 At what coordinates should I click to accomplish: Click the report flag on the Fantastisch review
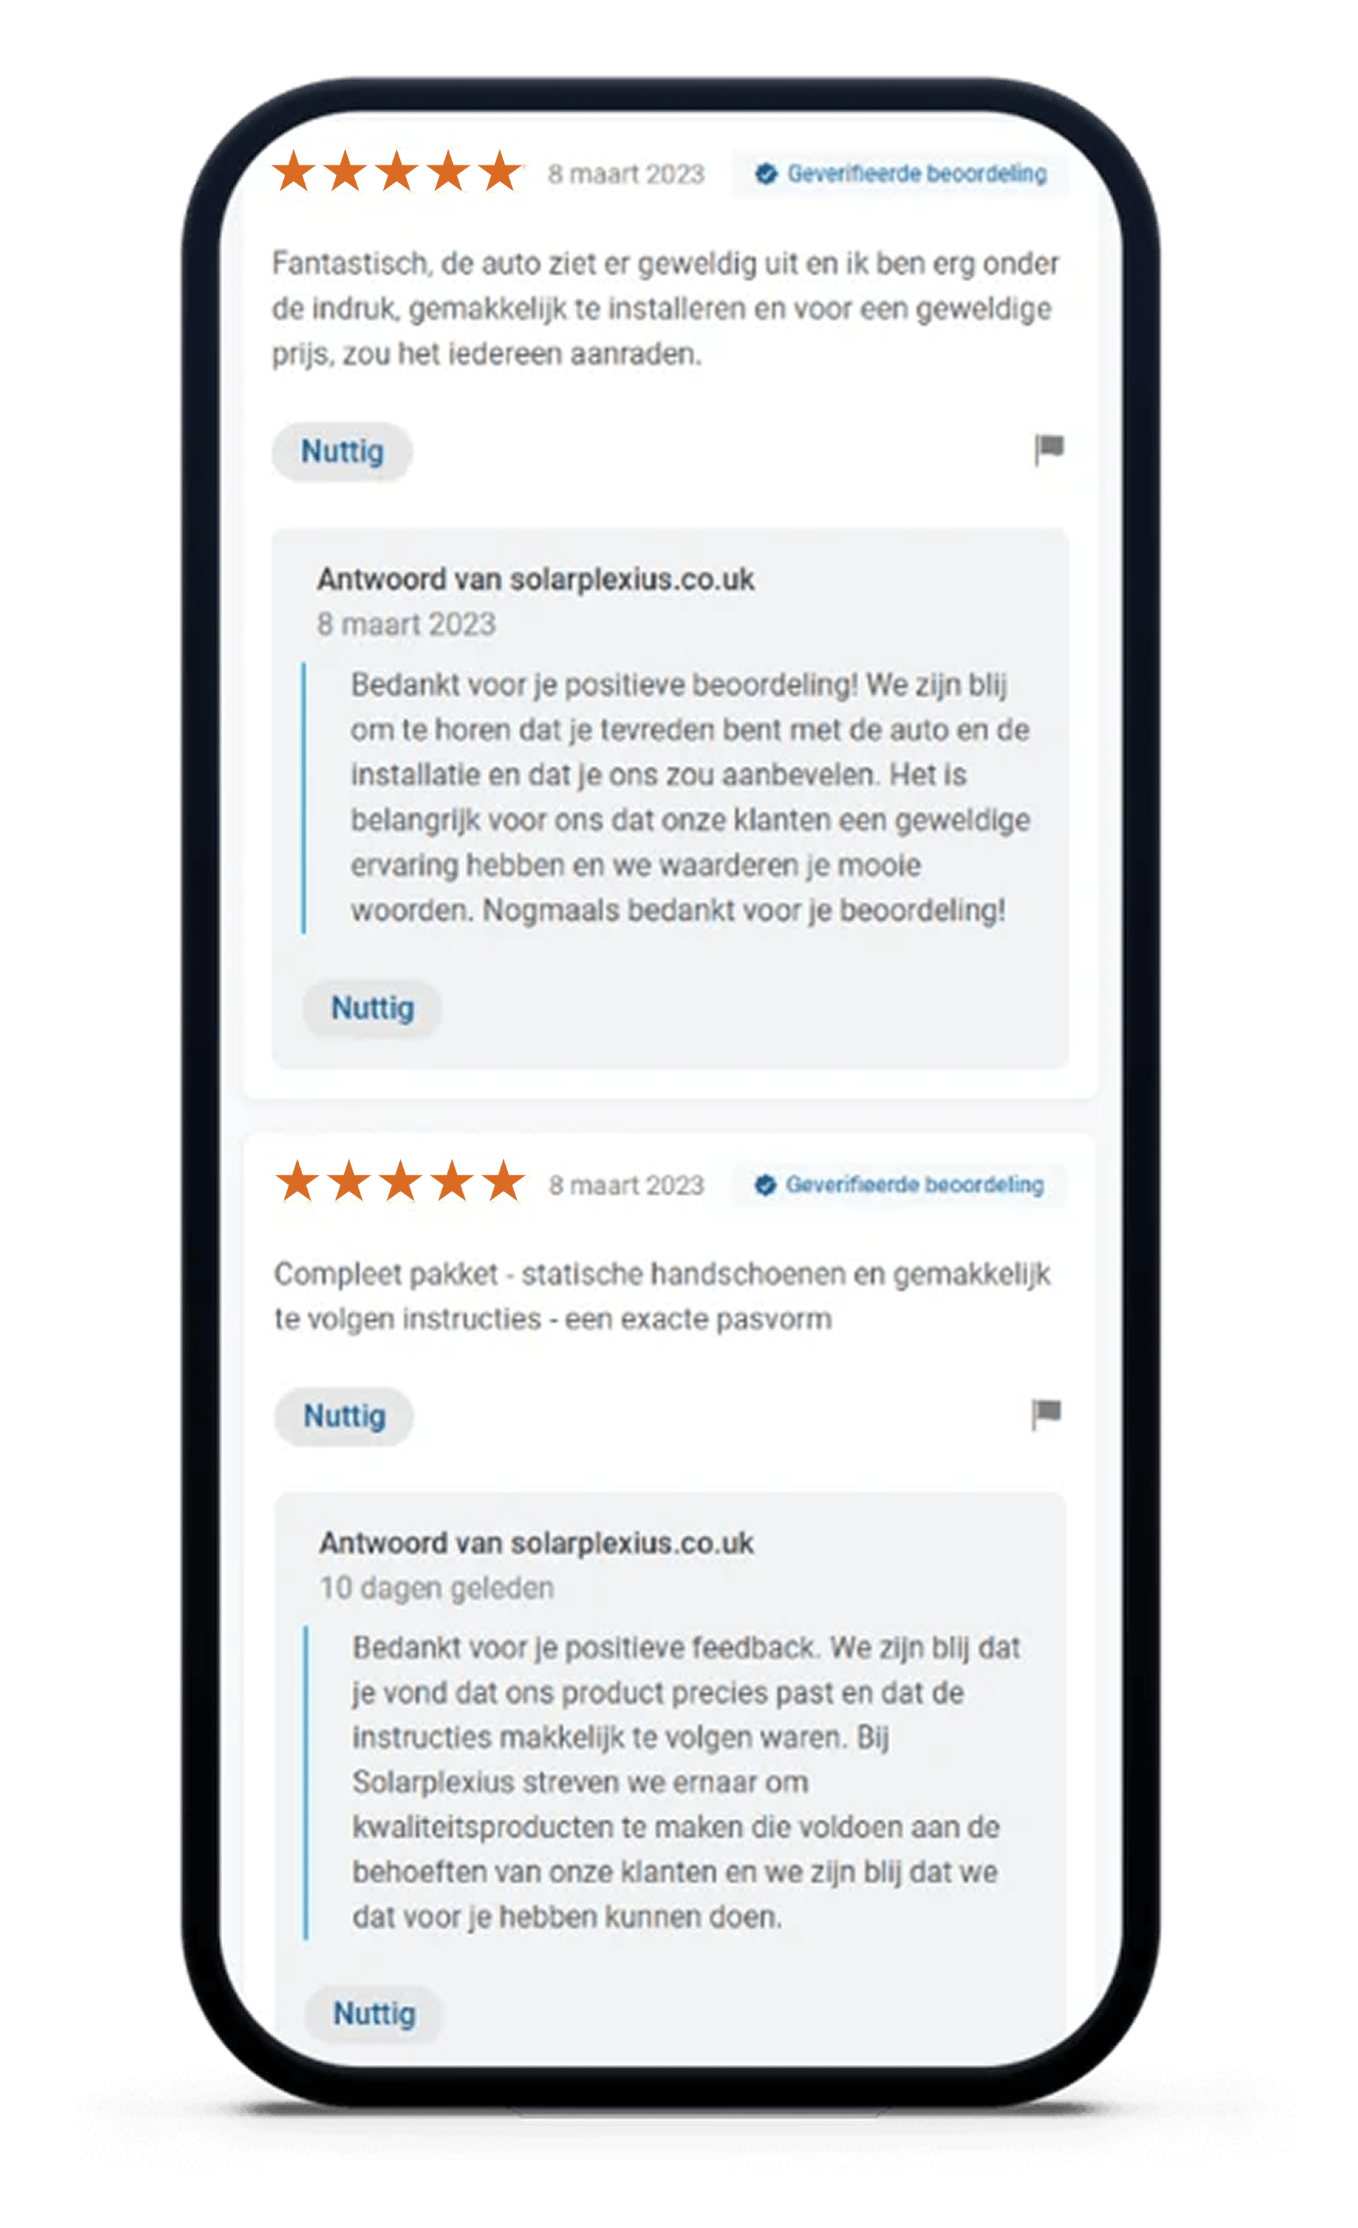pos(1048,448)
